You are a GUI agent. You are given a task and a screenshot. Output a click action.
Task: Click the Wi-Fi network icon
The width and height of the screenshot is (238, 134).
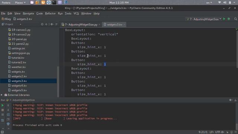(x=219, y=3)
